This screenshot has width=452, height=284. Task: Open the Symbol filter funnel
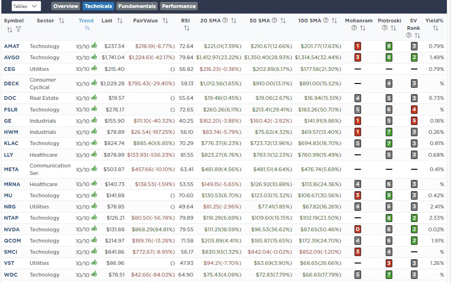18,29
